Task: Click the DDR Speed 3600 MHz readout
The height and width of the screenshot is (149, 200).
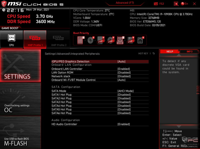Action: [x=31, y=22]
